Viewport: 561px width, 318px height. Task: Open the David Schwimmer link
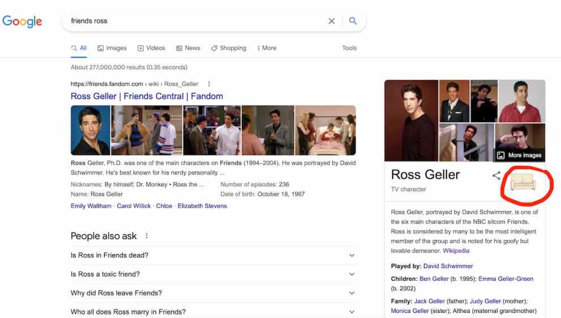point(448,266)
